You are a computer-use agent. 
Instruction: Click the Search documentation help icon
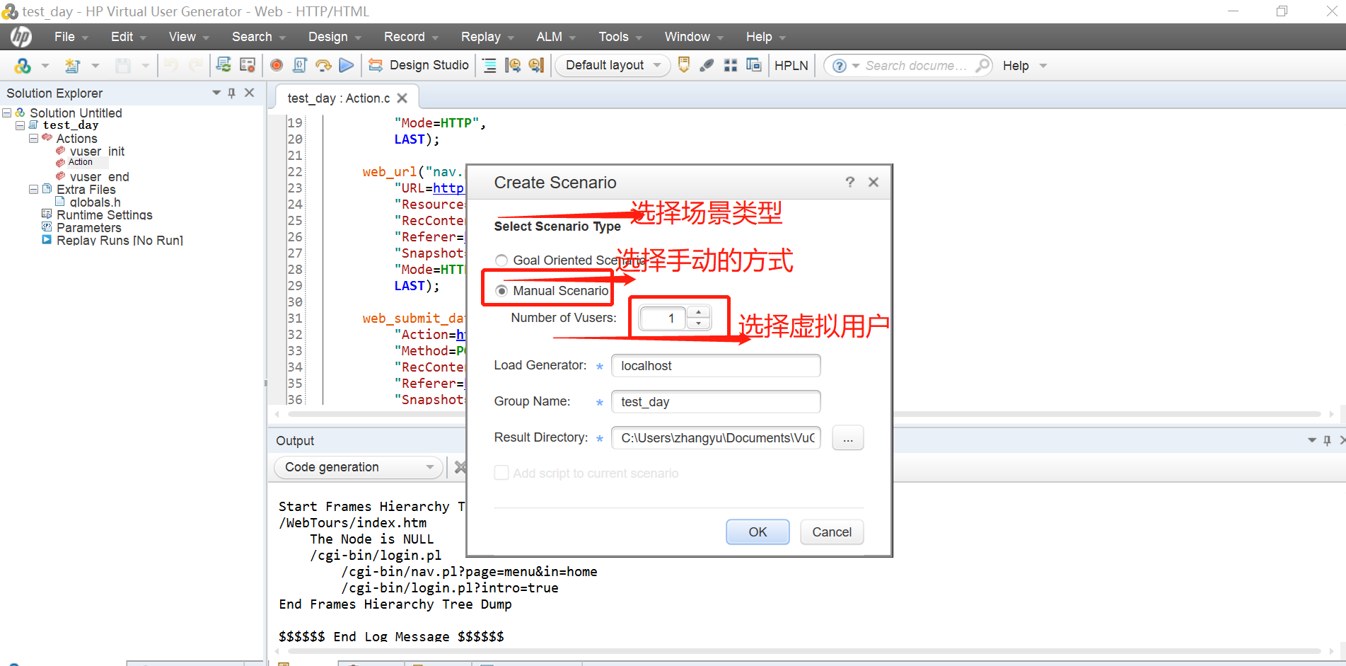coord(839,65)
